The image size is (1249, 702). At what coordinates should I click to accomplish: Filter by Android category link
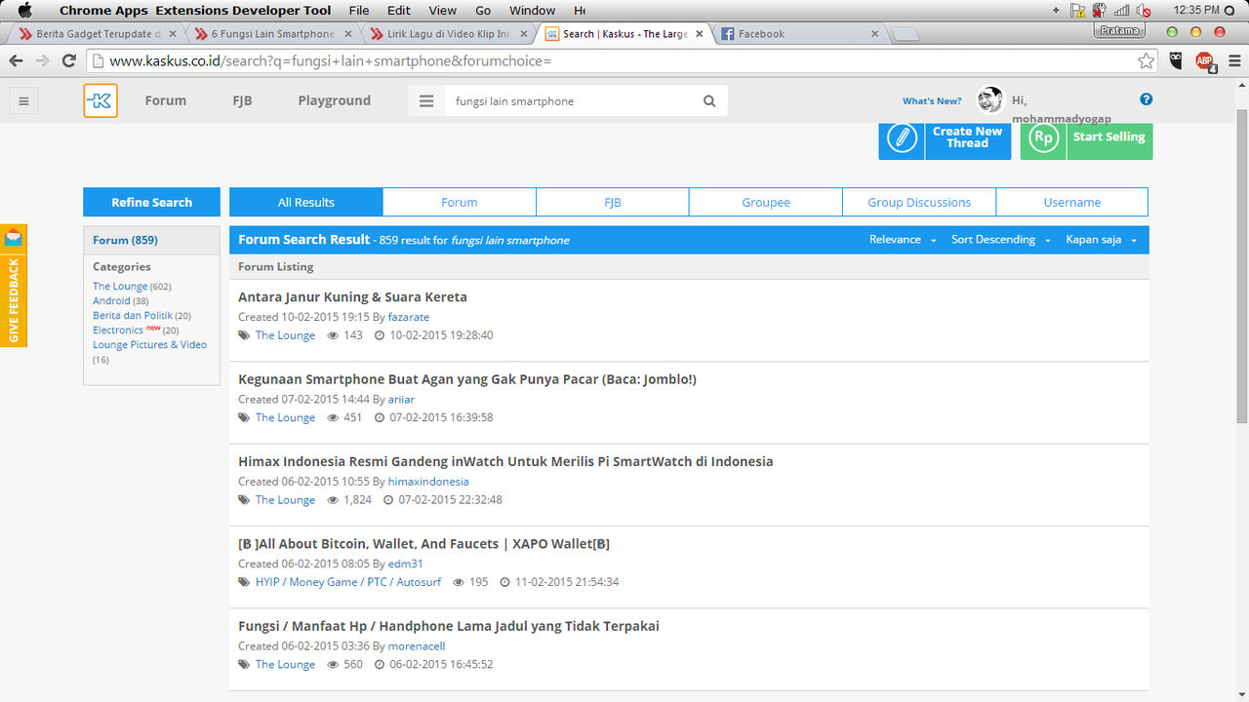111,300
